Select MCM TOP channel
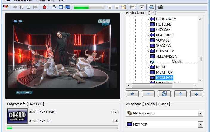The height and width of the screenshot is (132, 210). (x=164, y=72)
